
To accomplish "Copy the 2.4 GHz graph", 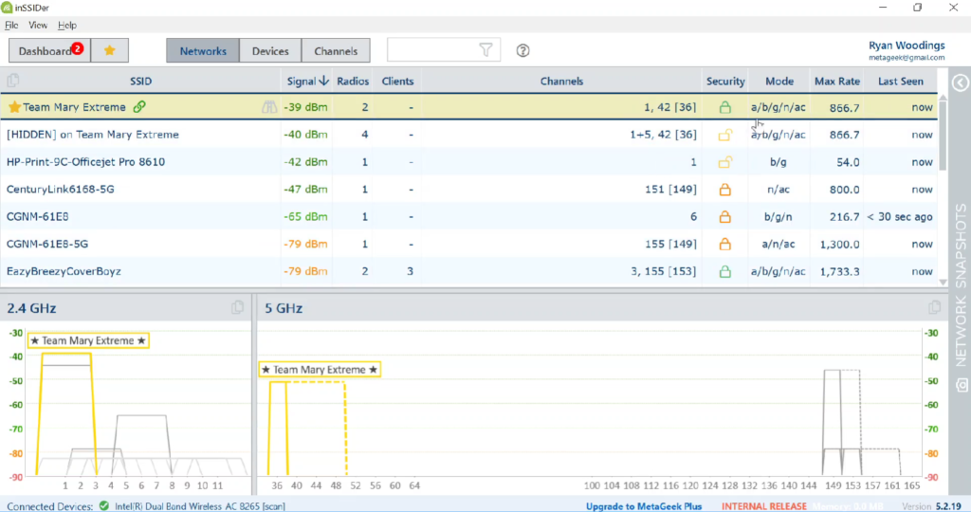I will click(x=237, y=308).
